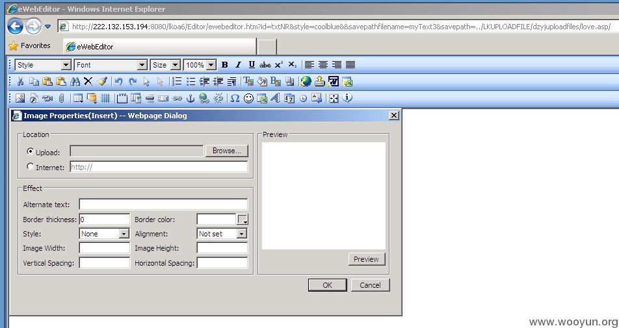Insert an emoticon smiley
This screenshot has width=619, height=328.
[x=248, y=98]
